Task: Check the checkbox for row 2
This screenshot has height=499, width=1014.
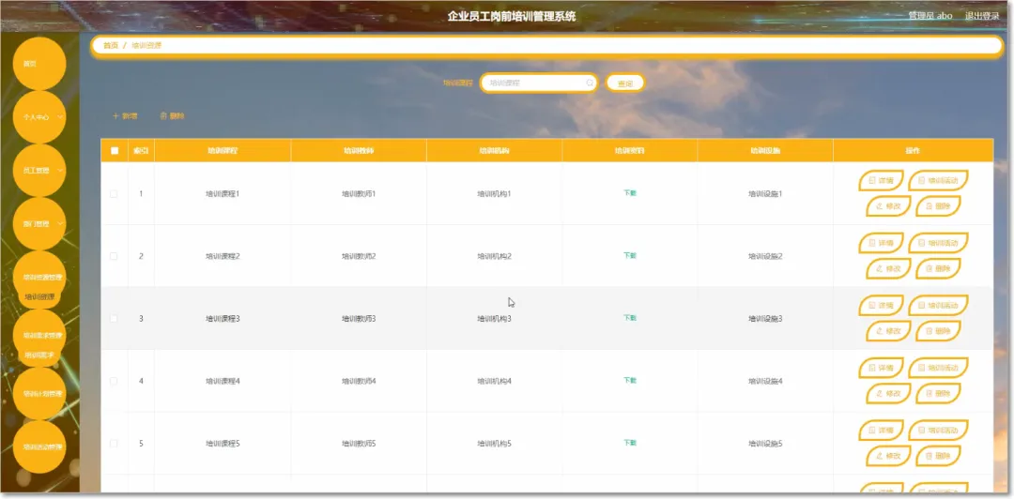Action: (x=114, y=256)
